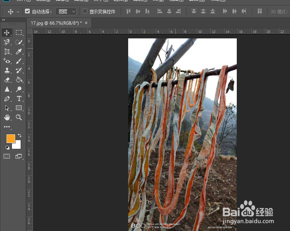
Task: Collapse the toolbox with the double-arrow
Action: (x=3, y=20)
